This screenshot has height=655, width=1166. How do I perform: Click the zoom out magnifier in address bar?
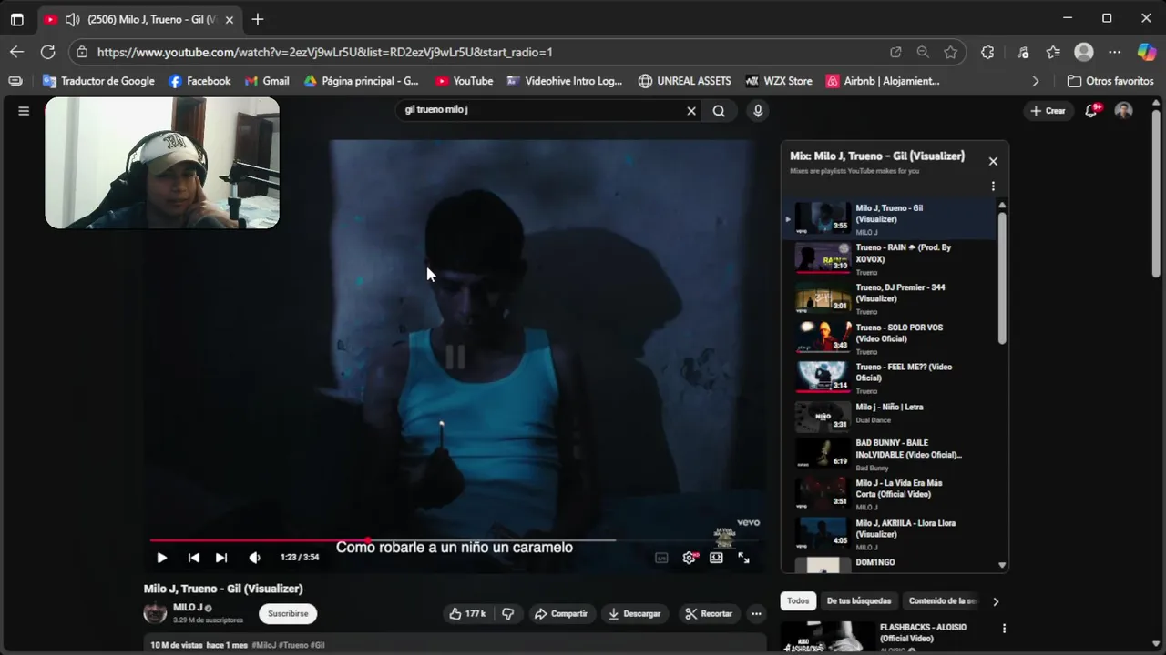pos(923,52)
